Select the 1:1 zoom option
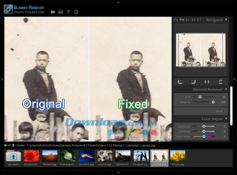Screen dimensions: 237x175 (x=188, y=20)
